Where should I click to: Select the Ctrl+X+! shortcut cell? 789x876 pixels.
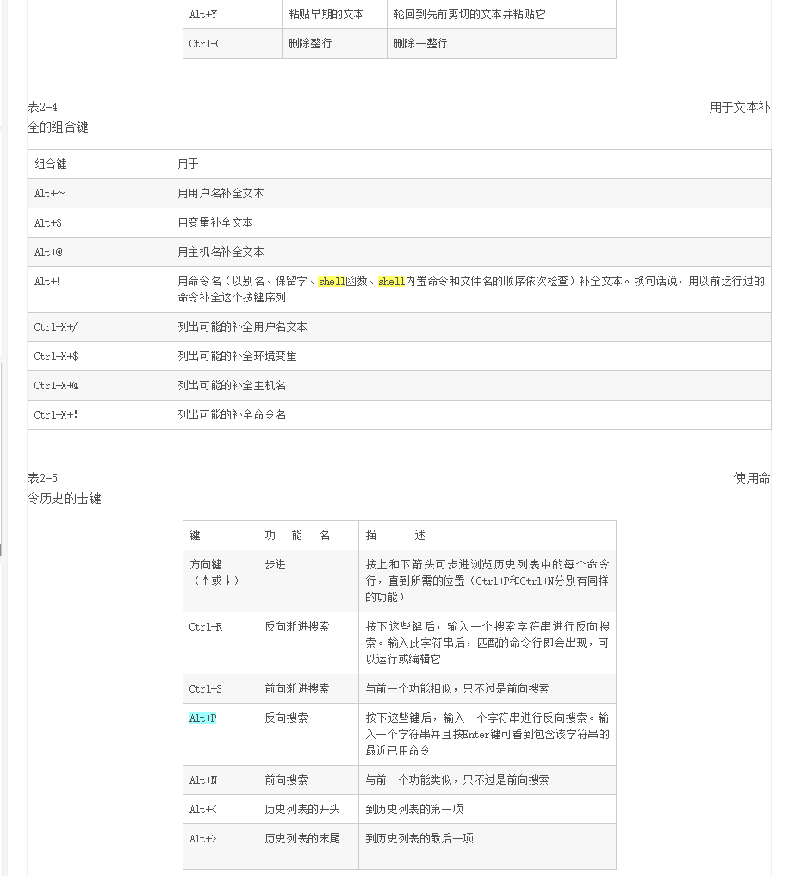[x=99, y=415]
